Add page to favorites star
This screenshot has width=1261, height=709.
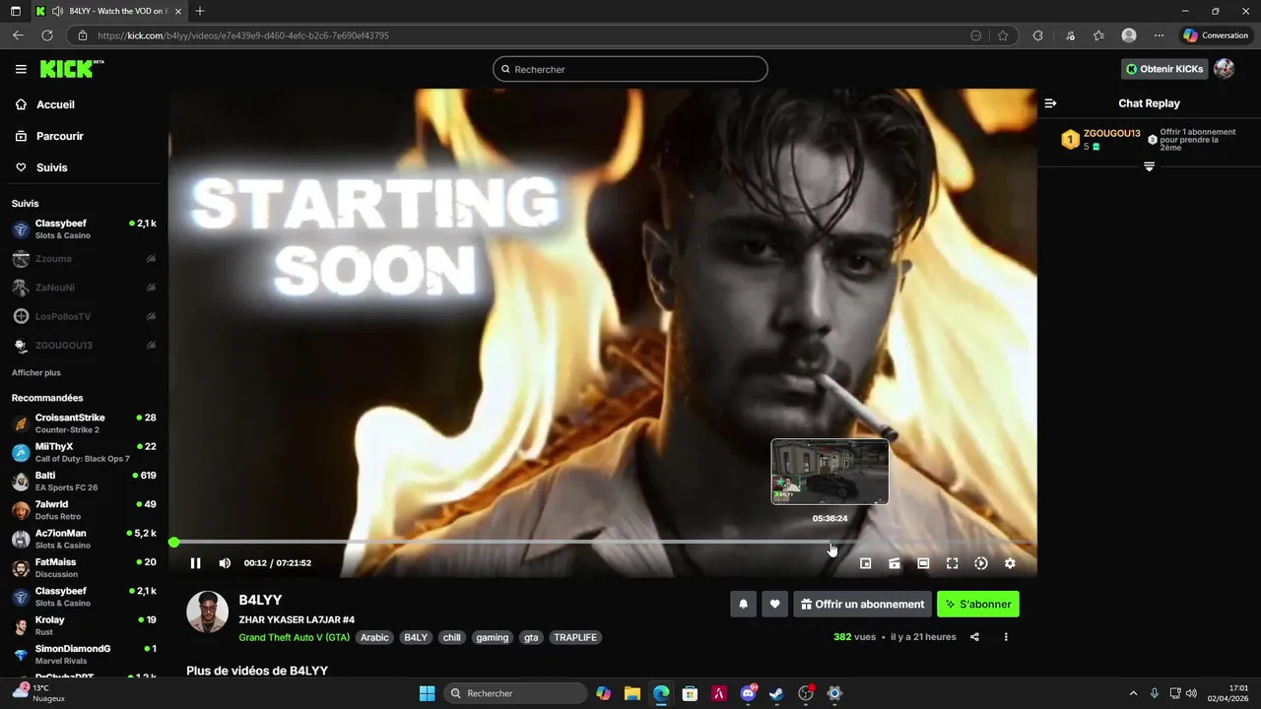pyautogui.click(x=1003, y=35)
